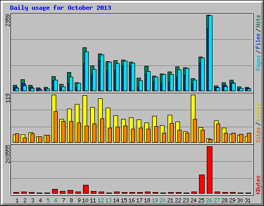
Task: Click the "Files" legend label
Action: pyautogui.click(x=258, y=41)
